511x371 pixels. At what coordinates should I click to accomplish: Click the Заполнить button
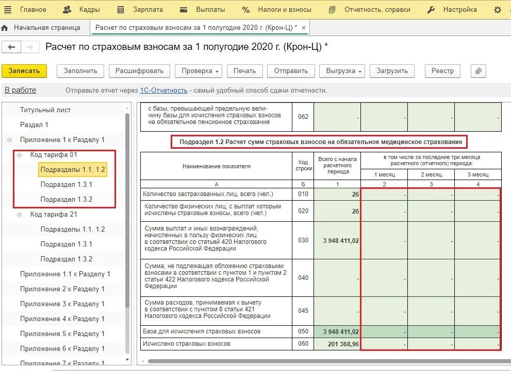(80, 71)
